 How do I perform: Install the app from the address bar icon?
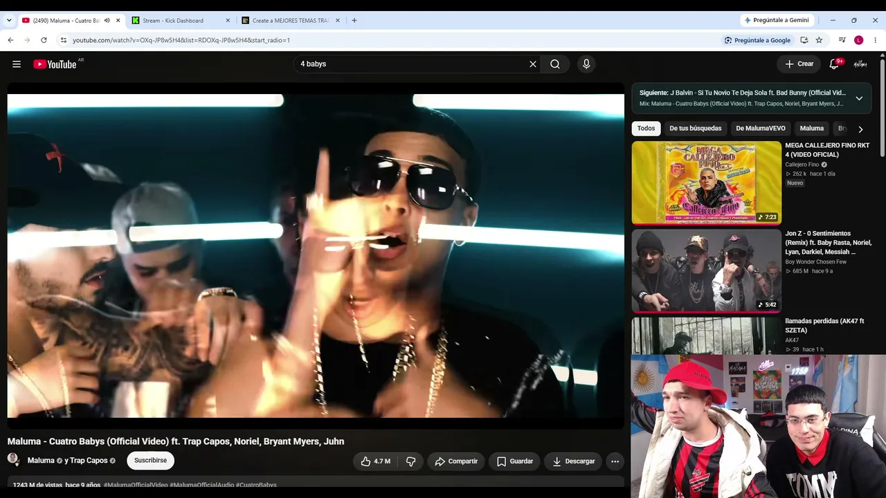[804, 40]
